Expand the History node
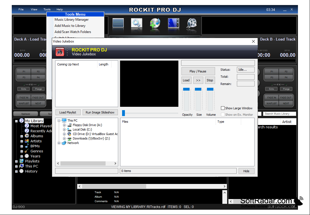Viewport: 310px width, 215px height. [17, 171]
